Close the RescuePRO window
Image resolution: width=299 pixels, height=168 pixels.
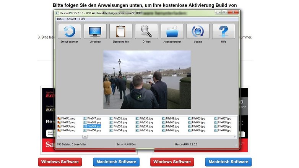233,12
